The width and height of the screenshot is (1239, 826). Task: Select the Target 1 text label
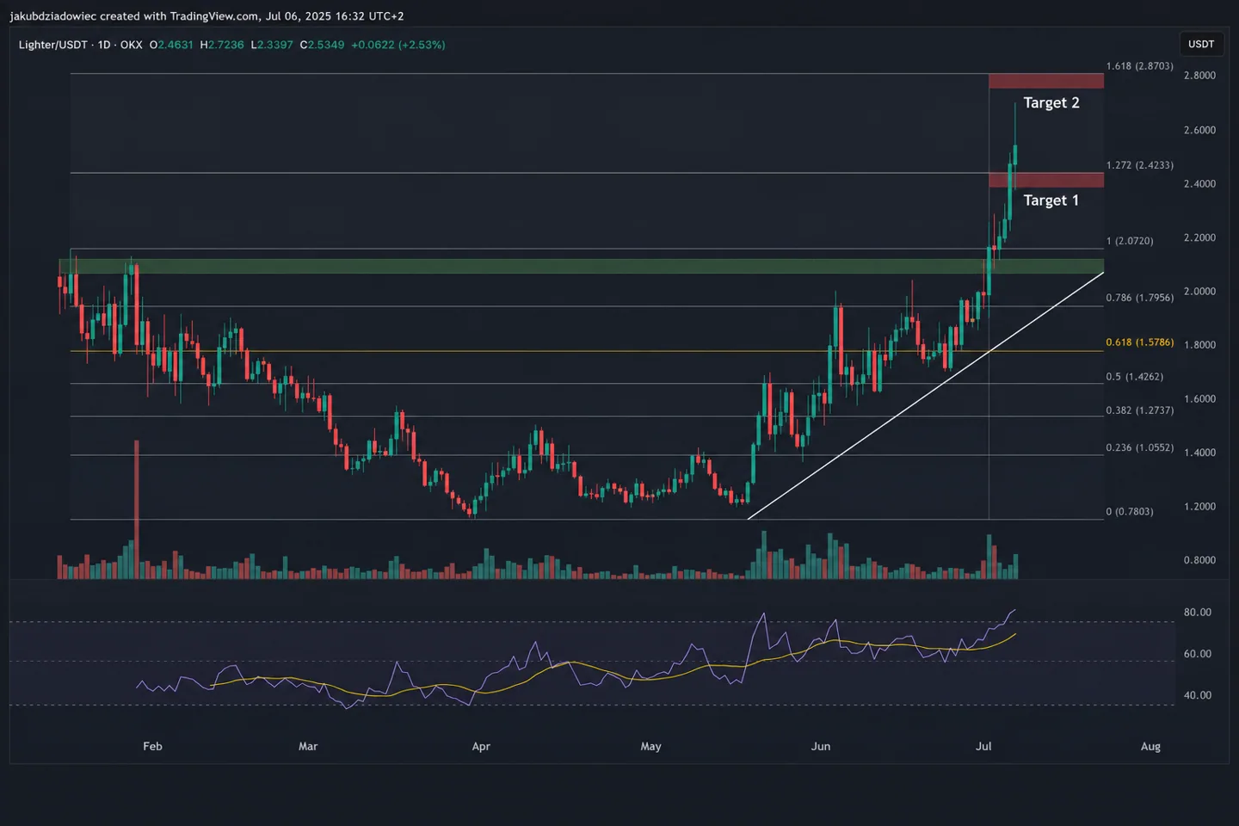click(1051, 200)
